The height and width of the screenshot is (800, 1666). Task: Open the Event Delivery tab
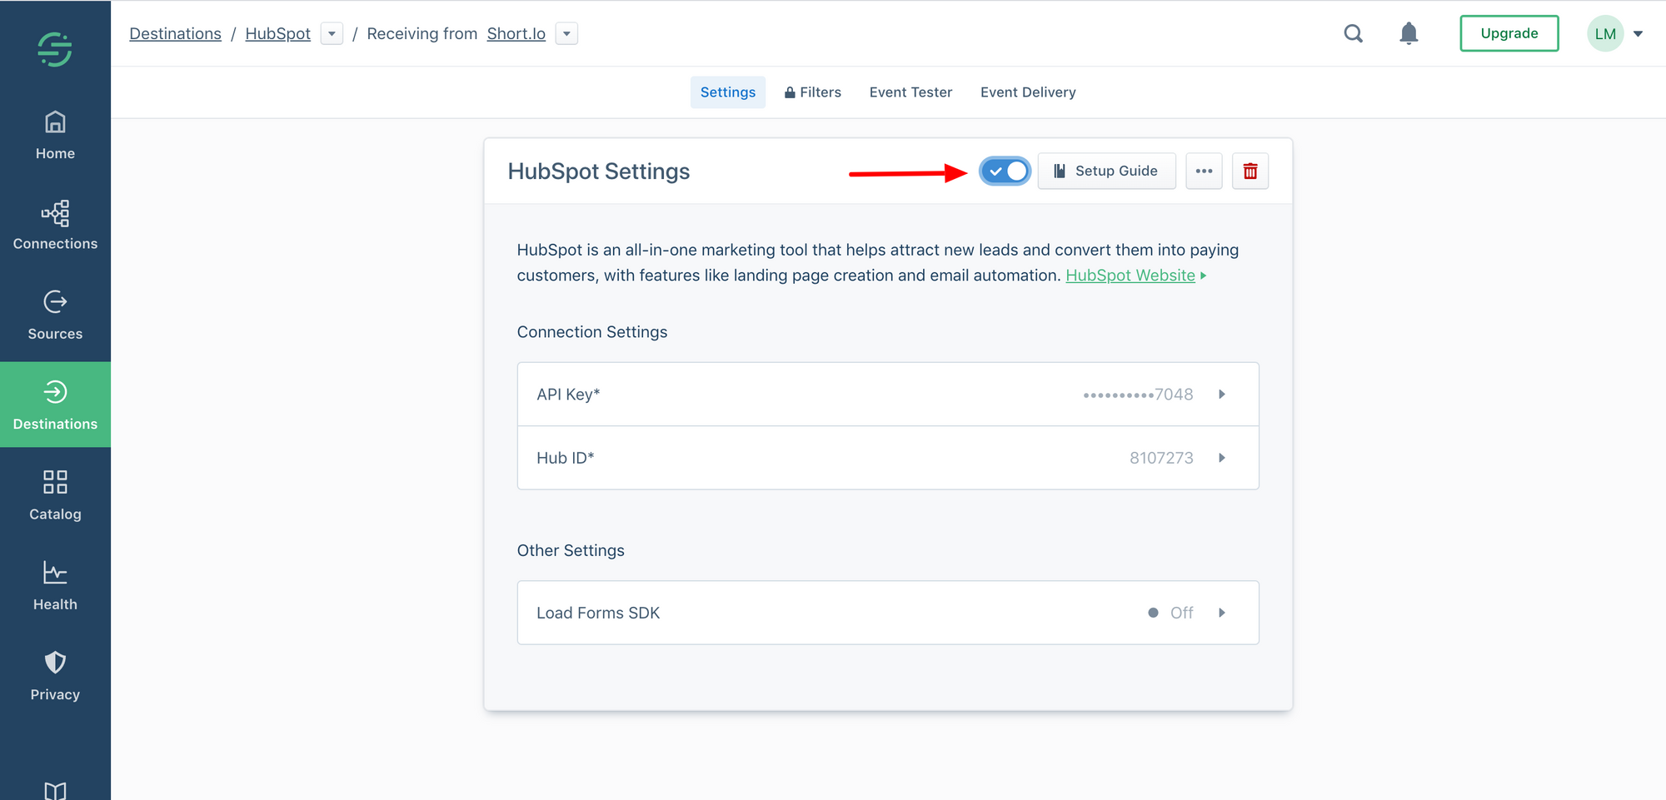[x=1028, y=92]
